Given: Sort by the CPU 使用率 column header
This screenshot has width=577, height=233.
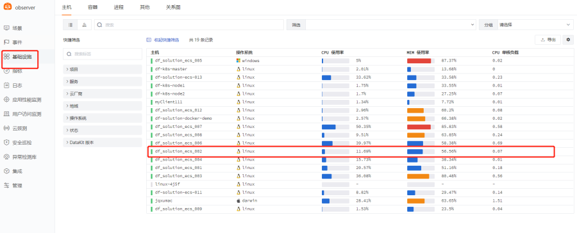Looking at the screenshot, I should pyautogui.click(x=332, y=52).
